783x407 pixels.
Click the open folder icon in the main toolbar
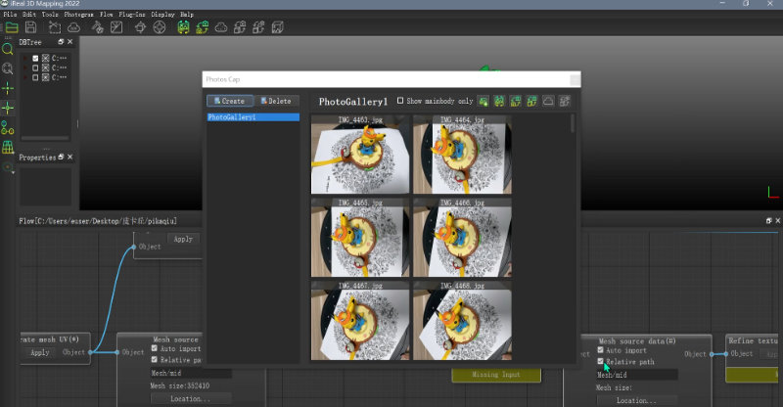click(12, 27)
